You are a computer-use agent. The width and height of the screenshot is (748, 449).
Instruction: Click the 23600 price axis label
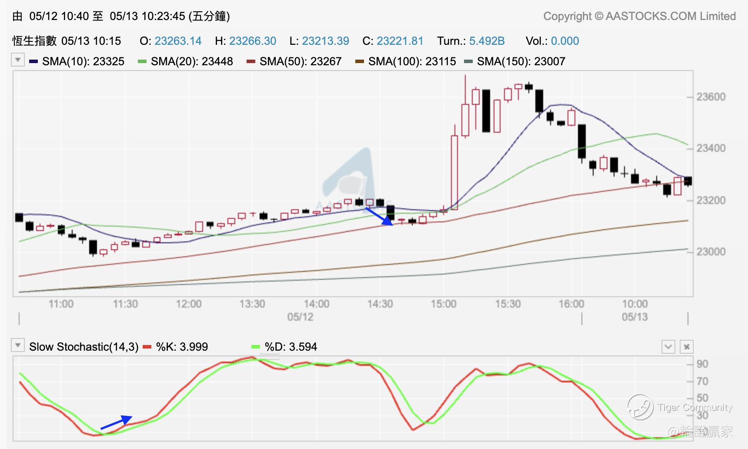(711, 97)
